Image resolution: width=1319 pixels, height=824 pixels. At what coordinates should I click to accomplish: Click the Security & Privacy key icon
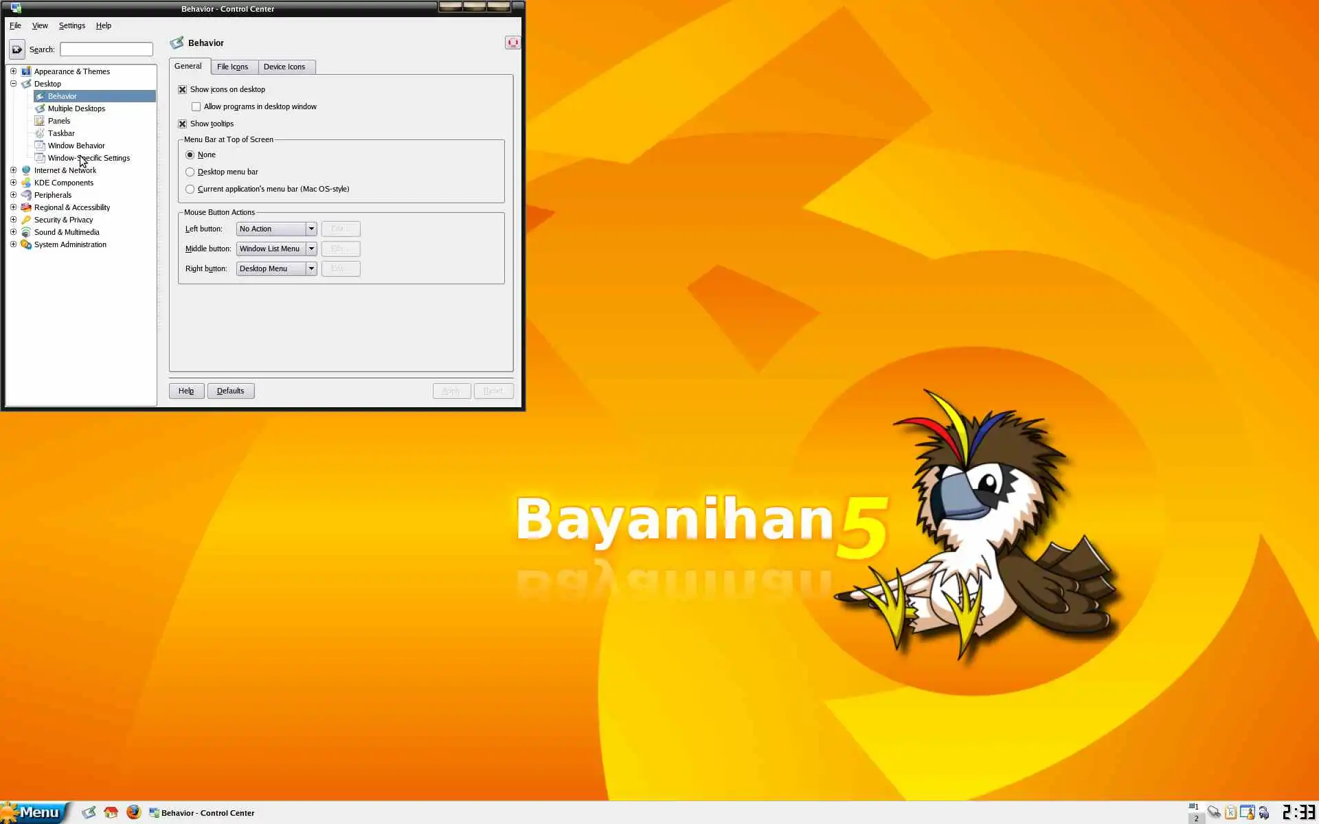[26, 220]
